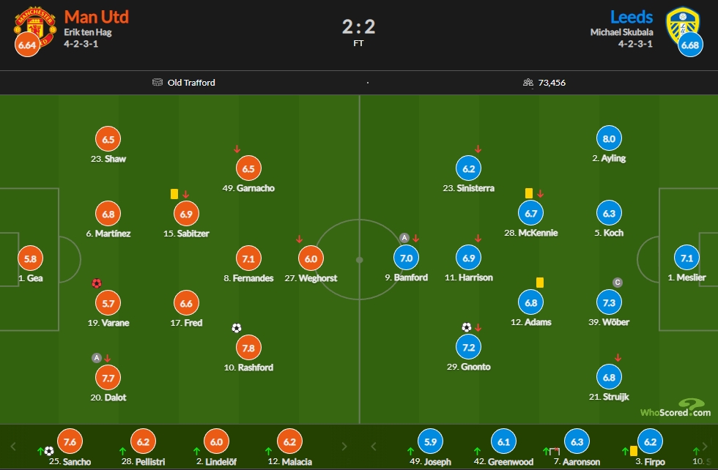
Task: Click the Manchester United club crest
Action: tap(35, 26)
